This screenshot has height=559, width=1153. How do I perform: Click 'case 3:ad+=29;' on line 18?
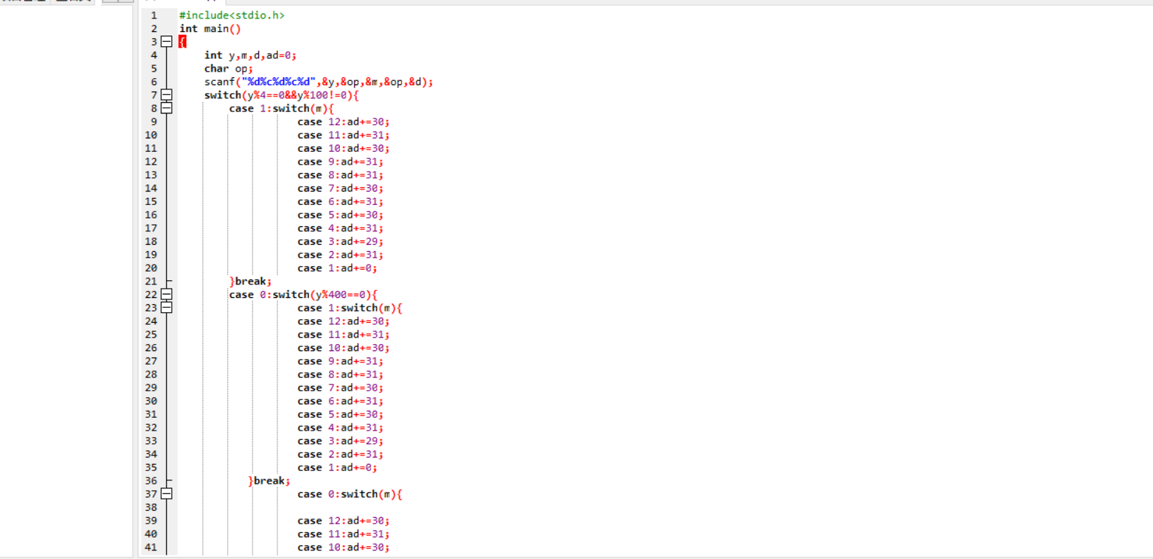point(341,241)
